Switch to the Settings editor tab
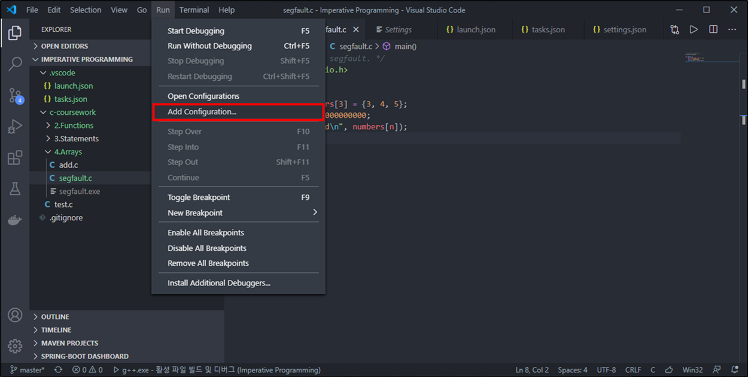 point(401,29)
